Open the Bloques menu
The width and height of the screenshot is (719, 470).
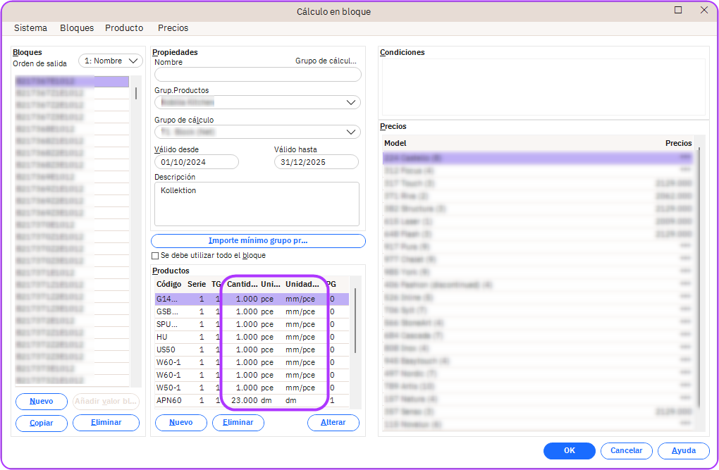[x=77, y=28]
